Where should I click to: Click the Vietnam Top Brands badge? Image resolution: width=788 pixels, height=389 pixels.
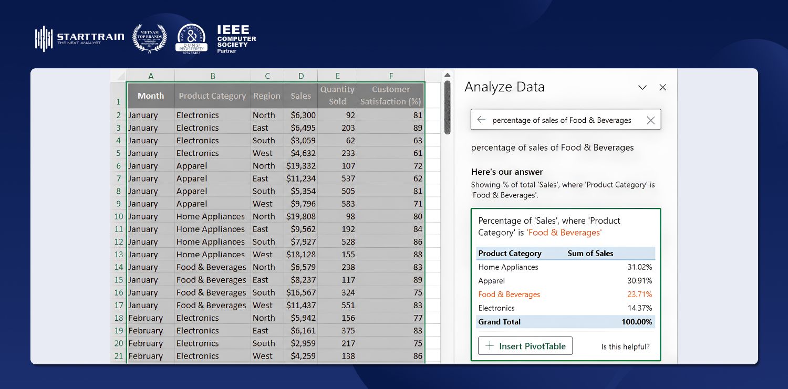(x=149, y=38)
